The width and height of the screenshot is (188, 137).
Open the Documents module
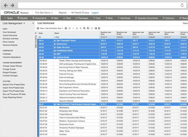(x=39, y=18)
